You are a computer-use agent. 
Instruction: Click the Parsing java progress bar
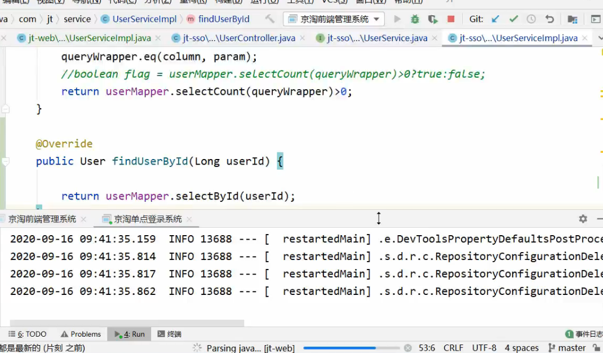coord(352,348)
